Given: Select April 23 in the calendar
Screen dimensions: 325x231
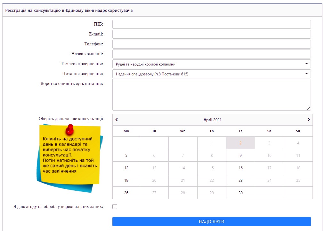Looking at the screenshot, I should (240, 180).
